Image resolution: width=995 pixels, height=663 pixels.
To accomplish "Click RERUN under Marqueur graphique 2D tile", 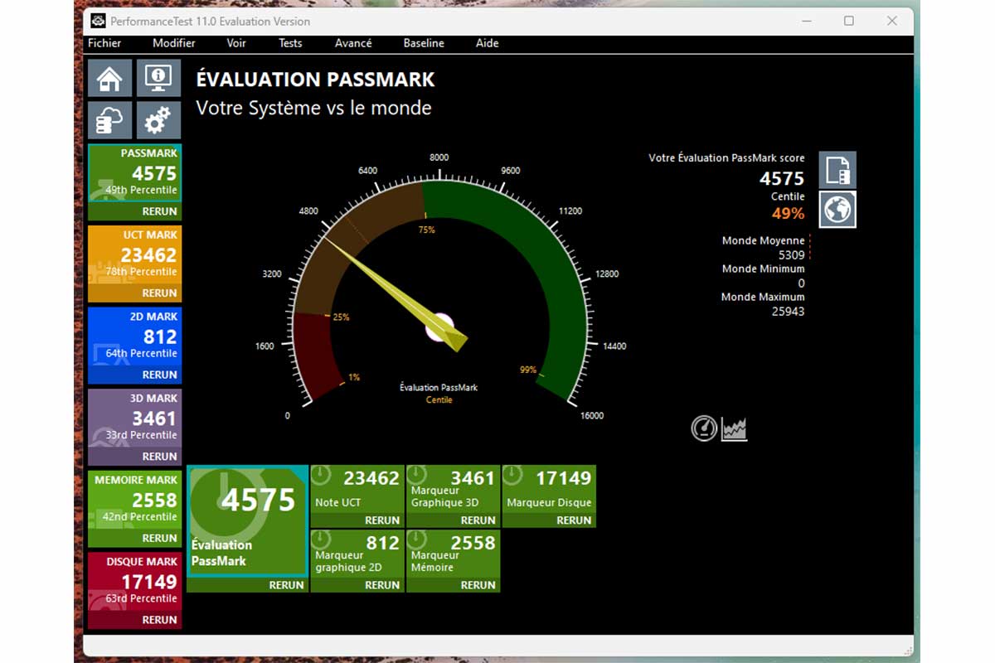I will click(x=382, y=585).
